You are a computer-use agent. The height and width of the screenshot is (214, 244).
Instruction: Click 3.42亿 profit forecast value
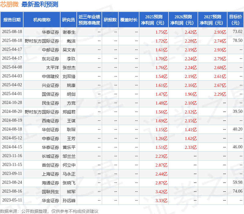pos(161,192)
